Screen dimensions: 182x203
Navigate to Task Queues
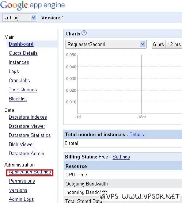click(23, 90)
